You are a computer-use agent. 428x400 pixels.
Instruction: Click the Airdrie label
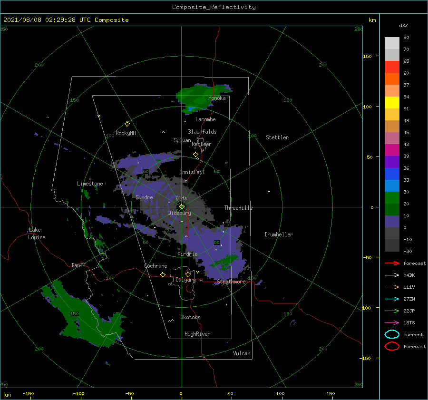[187, 254]
